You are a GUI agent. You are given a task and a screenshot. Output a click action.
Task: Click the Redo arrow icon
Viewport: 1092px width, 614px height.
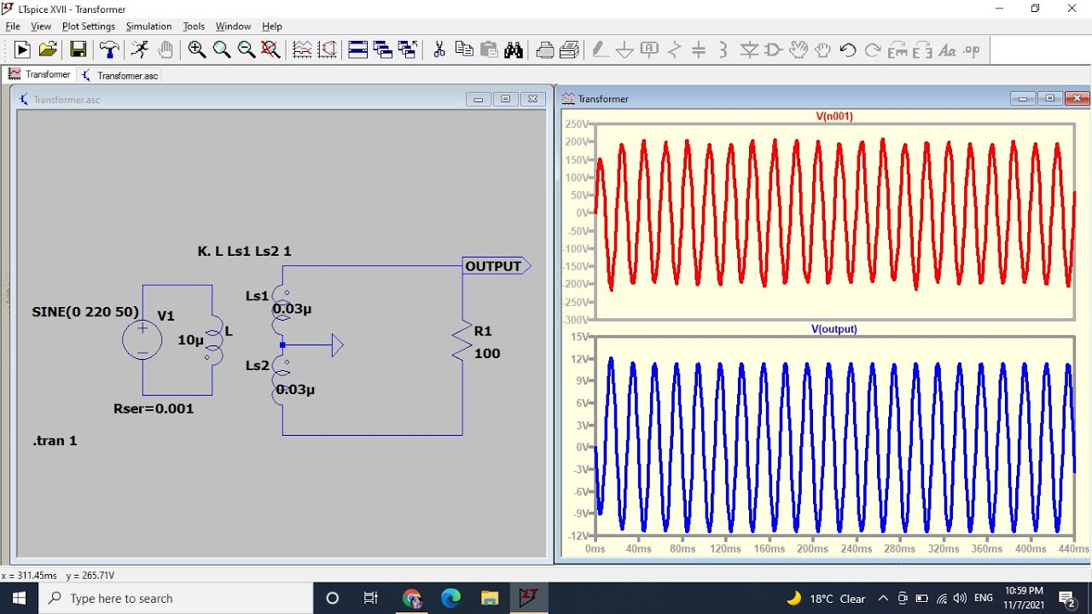(873, 49)
